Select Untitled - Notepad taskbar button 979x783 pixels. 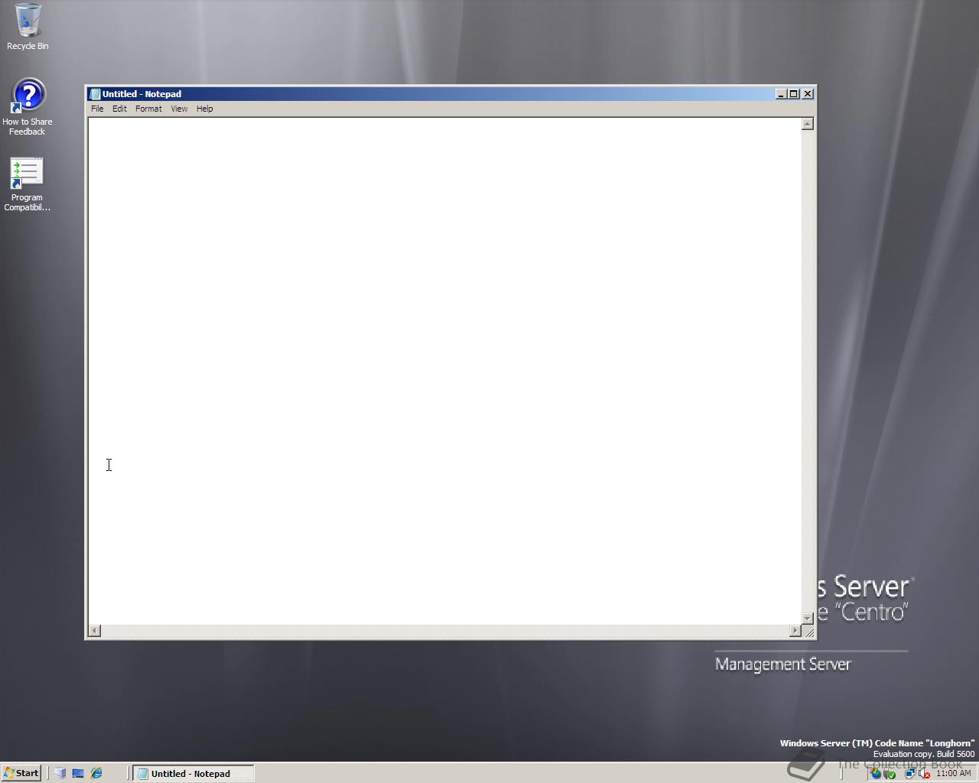[x=193, y=773]
